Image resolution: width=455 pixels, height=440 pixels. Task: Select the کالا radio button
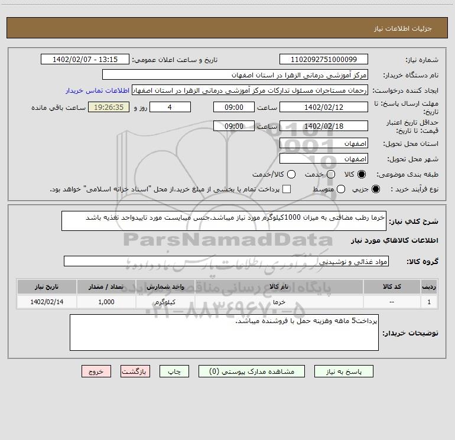pyautogui.click(x=362, y=174)
